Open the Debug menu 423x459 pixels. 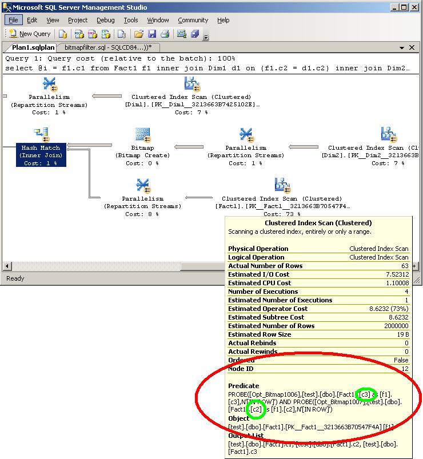pyautogui.click(x=105, y=20)
